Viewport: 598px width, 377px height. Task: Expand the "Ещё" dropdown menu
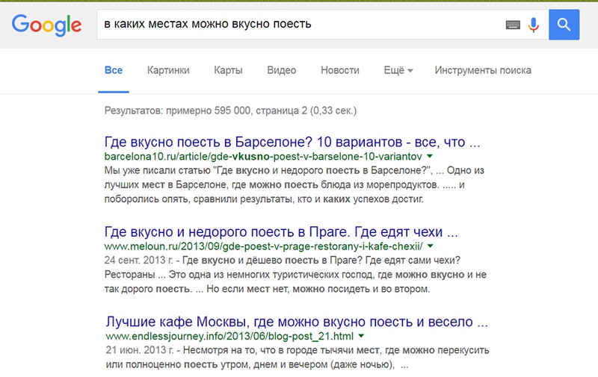tap(398, 70)
